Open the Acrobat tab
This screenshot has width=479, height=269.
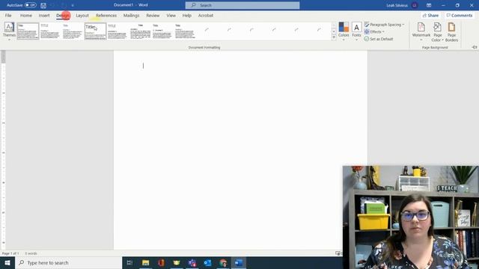[206, 15]
